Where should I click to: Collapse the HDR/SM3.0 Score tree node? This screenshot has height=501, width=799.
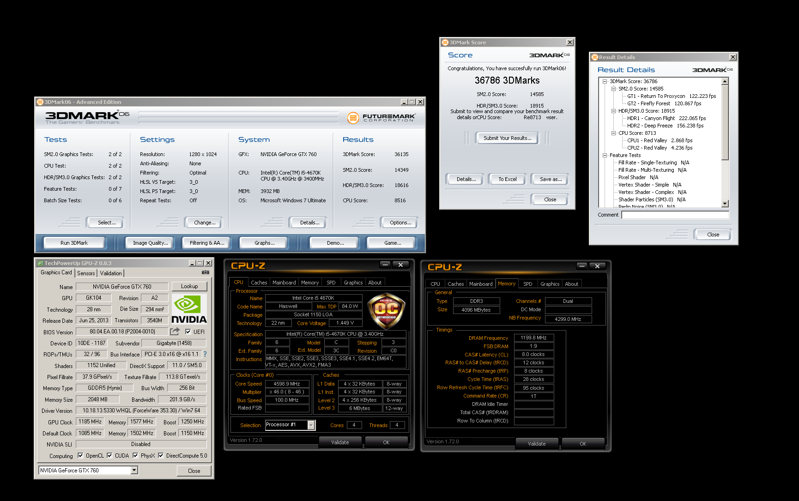point(613,111)
